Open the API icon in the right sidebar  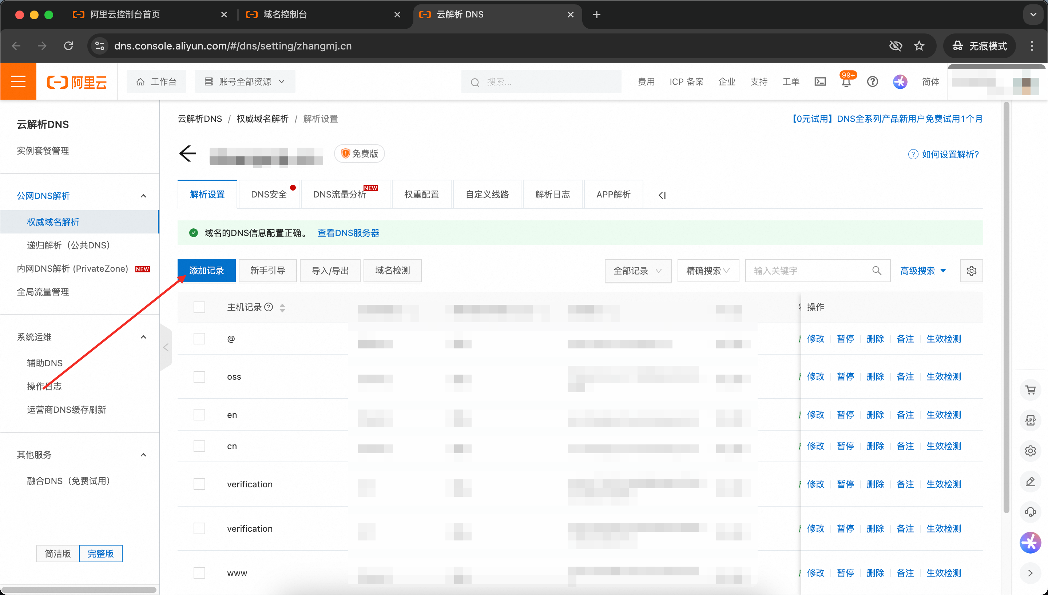(x=1031, y=420)
